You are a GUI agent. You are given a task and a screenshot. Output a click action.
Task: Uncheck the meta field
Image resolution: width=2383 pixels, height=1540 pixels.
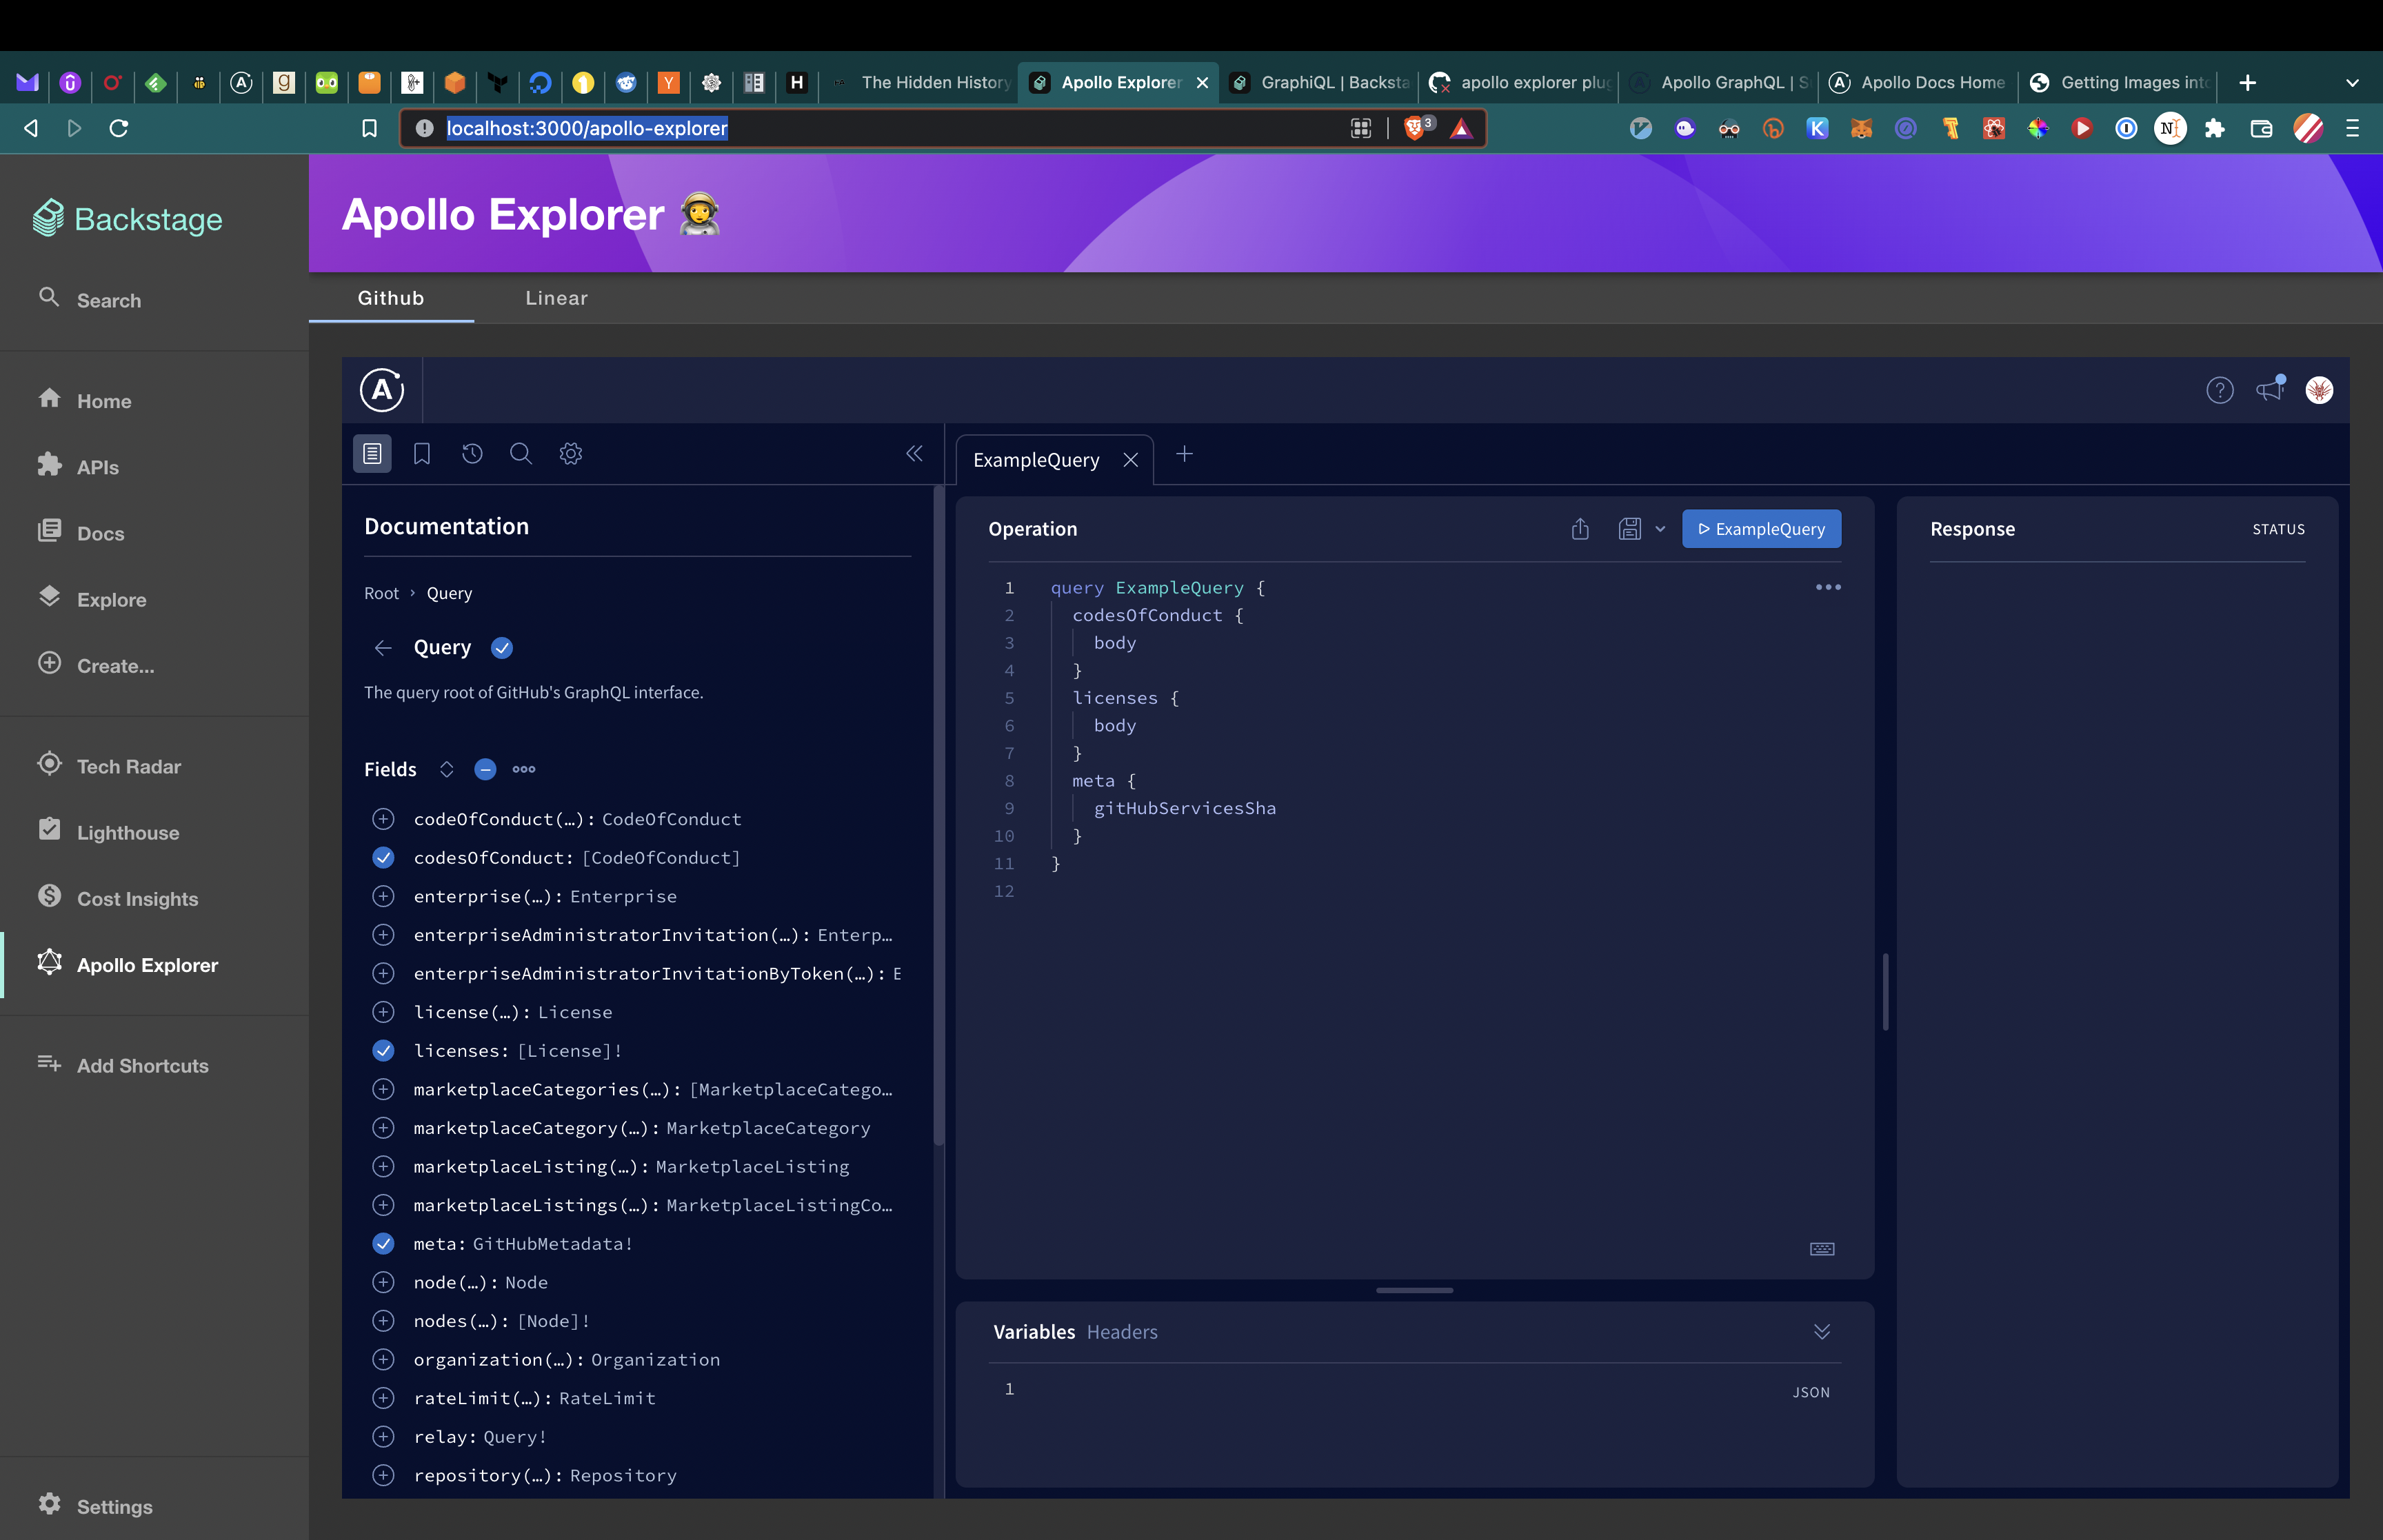383,1244
